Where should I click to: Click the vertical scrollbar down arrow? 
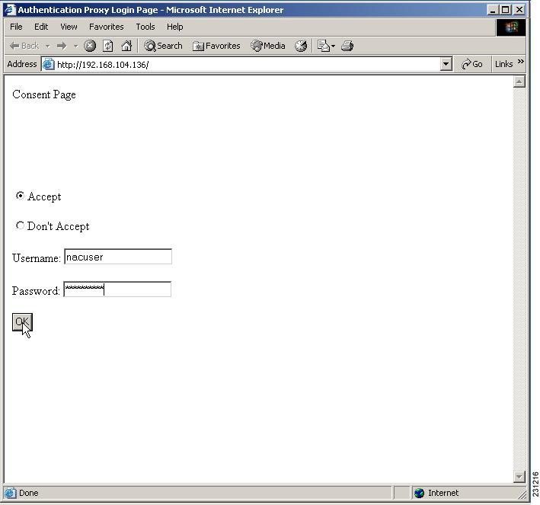519,476
